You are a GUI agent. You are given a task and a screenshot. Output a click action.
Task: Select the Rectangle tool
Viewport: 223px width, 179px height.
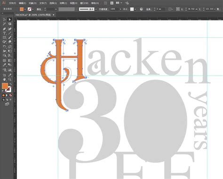coord(4,37)
